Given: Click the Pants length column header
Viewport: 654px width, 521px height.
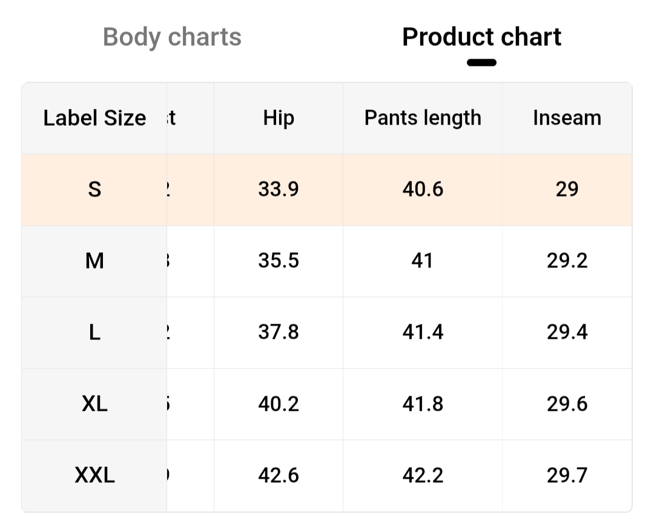Looking at the screenshot, I should (x=423, y=118).
